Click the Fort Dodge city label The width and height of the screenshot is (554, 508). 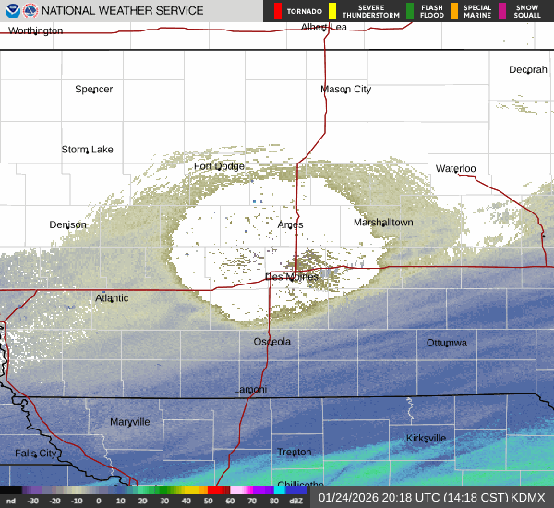click(219, 166)
